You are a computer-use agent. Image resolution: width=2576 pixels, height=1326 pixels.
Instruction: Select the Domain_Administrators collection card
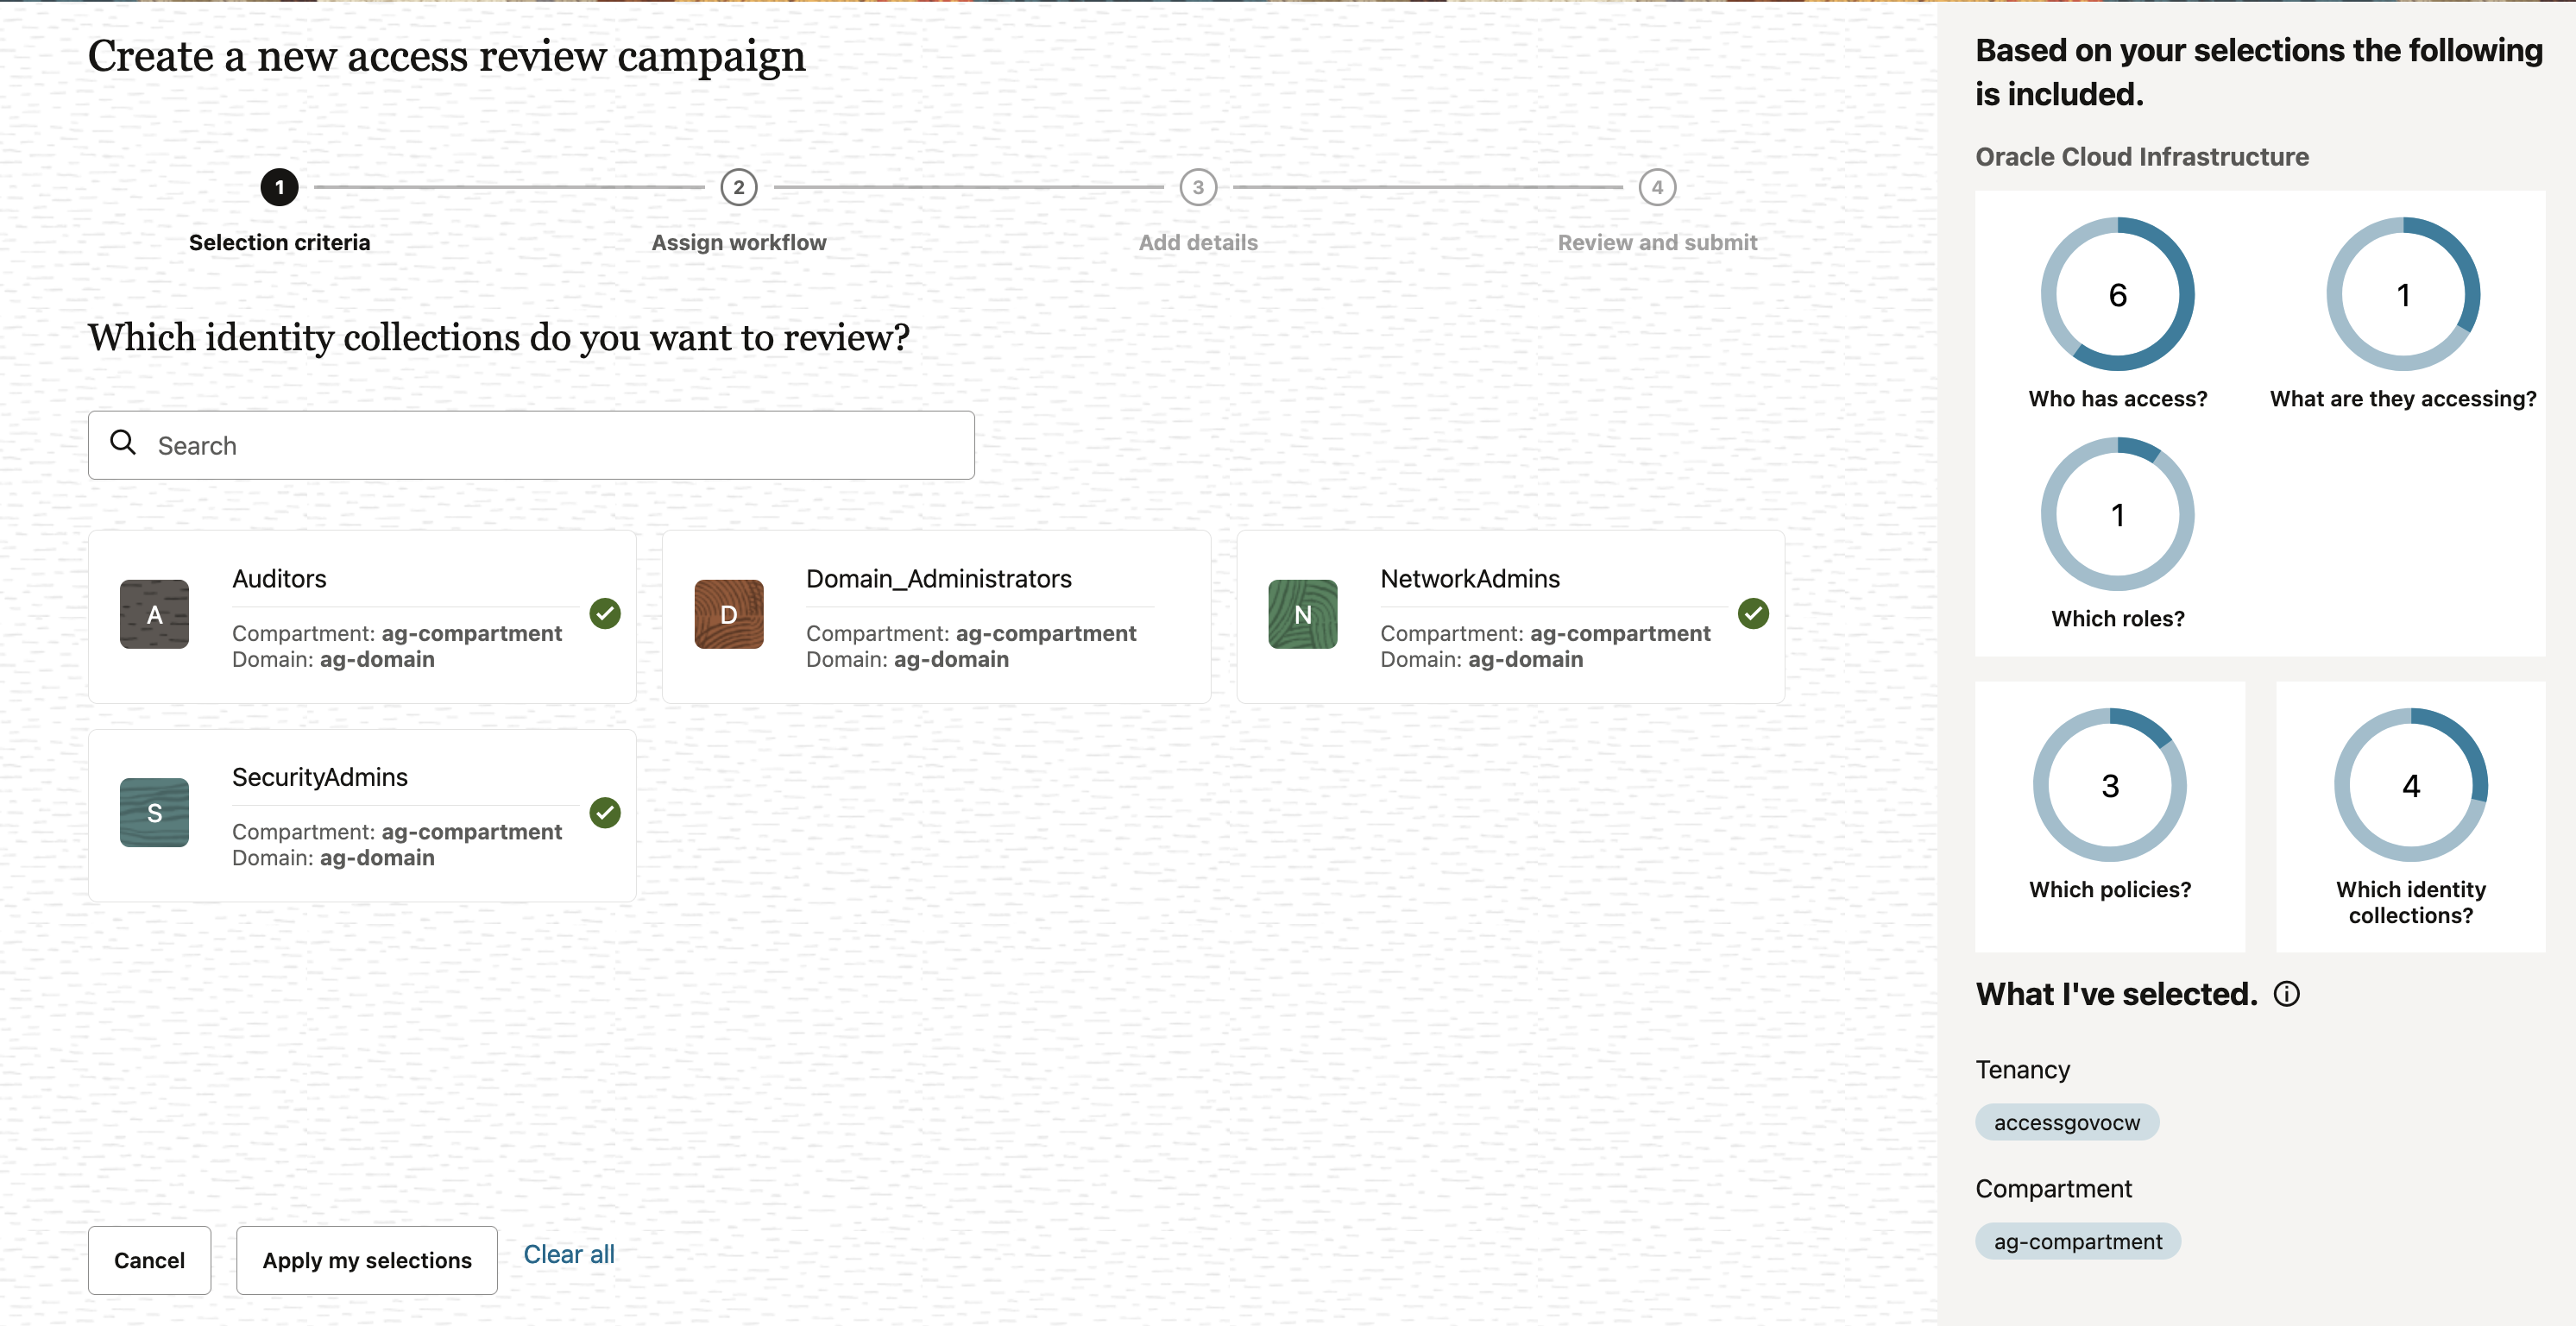click(937, 617)
